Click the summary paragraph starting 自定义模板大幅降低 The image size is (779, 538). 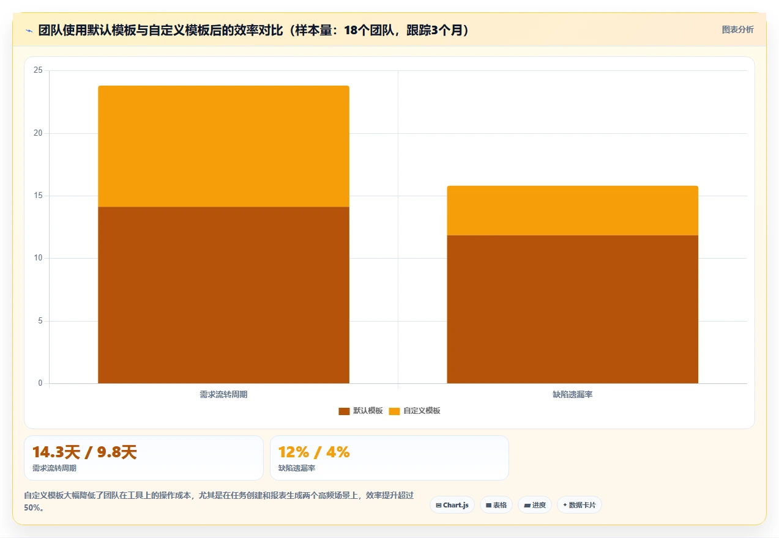point(219,502)
